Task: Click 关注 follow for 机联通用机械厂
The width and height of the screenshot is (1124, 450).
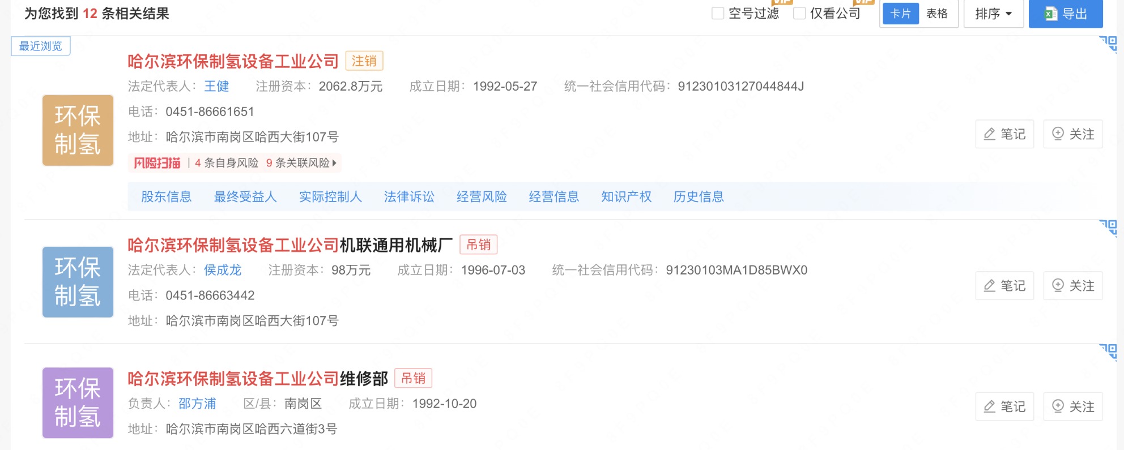Action: [1073, 286]
